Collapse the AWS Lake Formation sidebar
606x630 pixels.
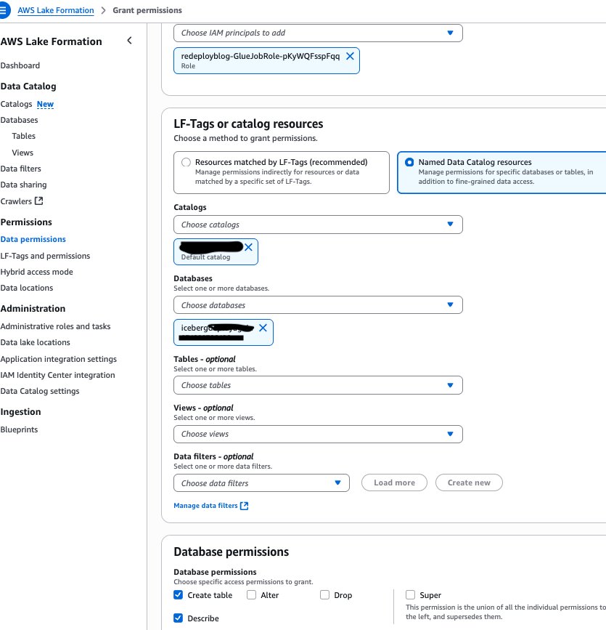tap(129, 41)
